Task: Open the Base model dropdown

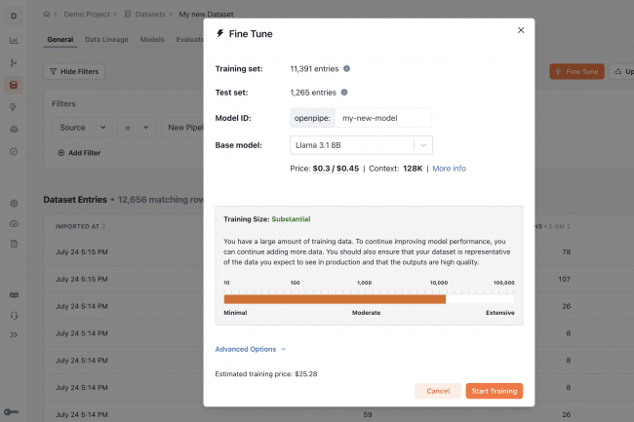Action: coord(361,145)
